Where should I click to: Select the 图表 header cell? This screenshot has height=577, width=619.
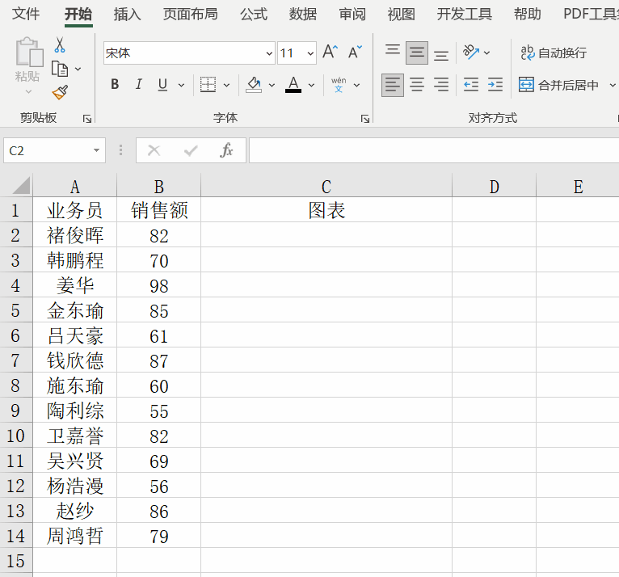click(x=326, y=210)
